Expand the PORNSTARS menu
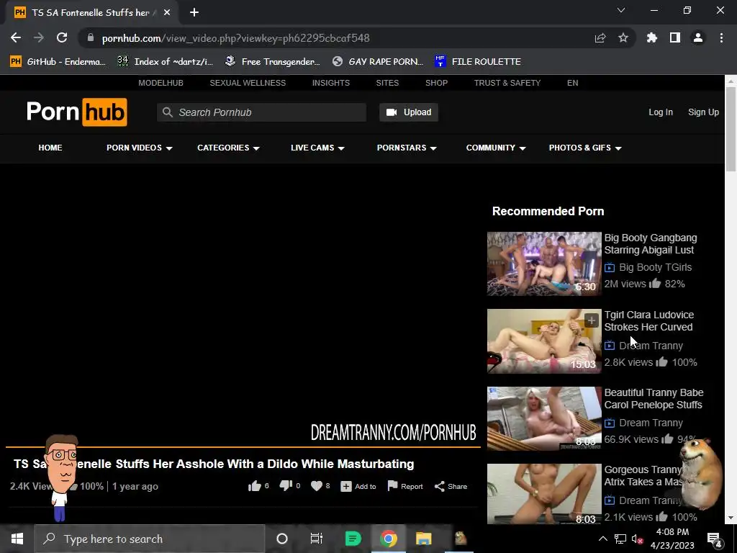This screenshot has width=737, height=553. click(407, 148)
